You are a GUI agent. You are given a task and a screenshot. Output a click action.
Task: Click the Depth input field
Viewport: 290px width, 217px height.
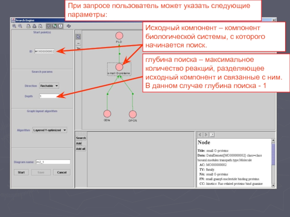49,96
